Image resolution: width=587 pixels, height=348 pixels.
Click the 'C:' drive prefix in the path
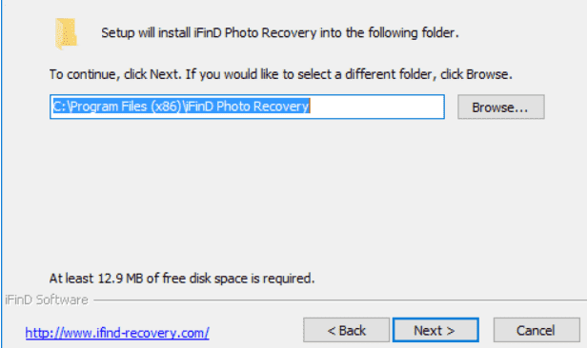59,106
